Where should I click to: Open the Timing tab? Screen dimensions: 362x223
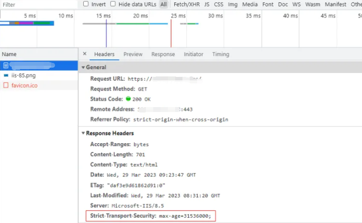pos(220,54)
